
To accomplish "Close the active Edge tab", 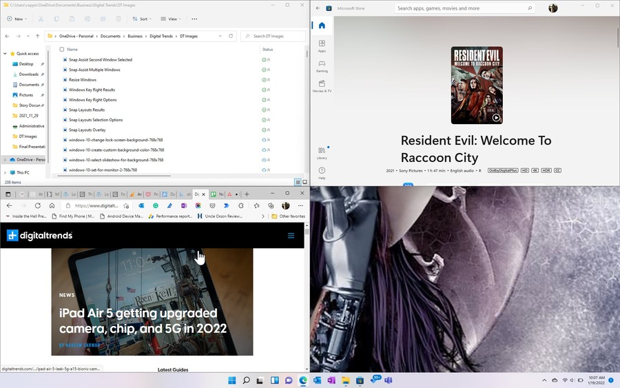I will 204,194.
